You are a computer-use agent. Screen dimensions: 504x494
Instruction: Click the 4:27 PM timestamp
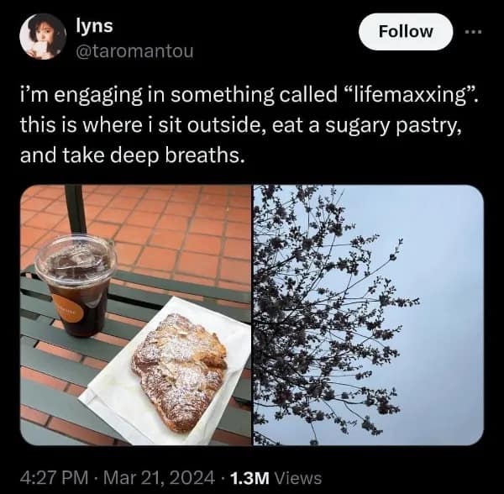[x=52, y=477]
